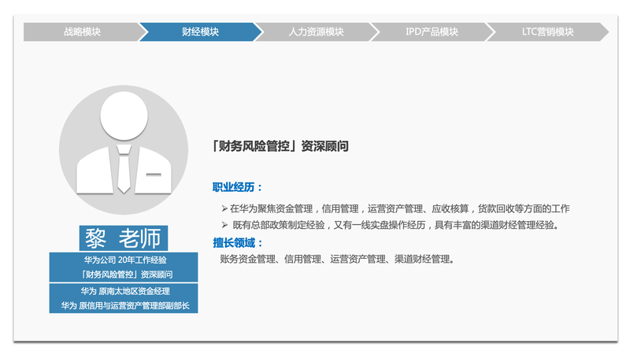The width and height of the screenshot is (630, 354).
Task: Click the blue 擅长领域 section label
Action: (x=237, y=242)
